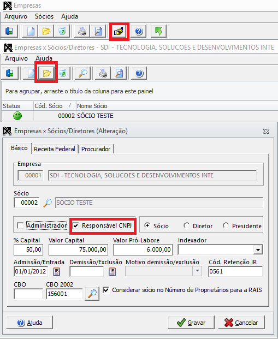Viewport: 278px width, 339px height.
Task: Switch to the Receita Federal tab
Action: point(55,149)
